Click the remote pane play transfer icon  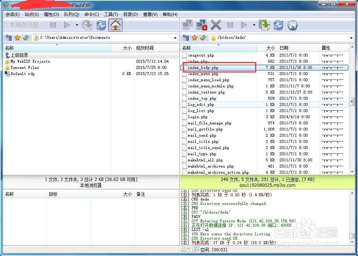(x=244, y=25)
